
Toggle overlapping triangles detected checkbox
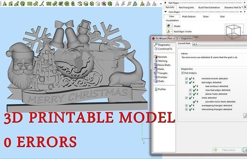click(x=186, y=106)
